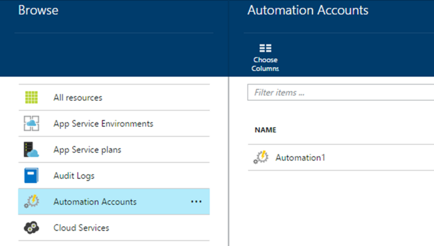Open App Service Environments from Browse list
This screenshot has width=434, height=246.
103,124
